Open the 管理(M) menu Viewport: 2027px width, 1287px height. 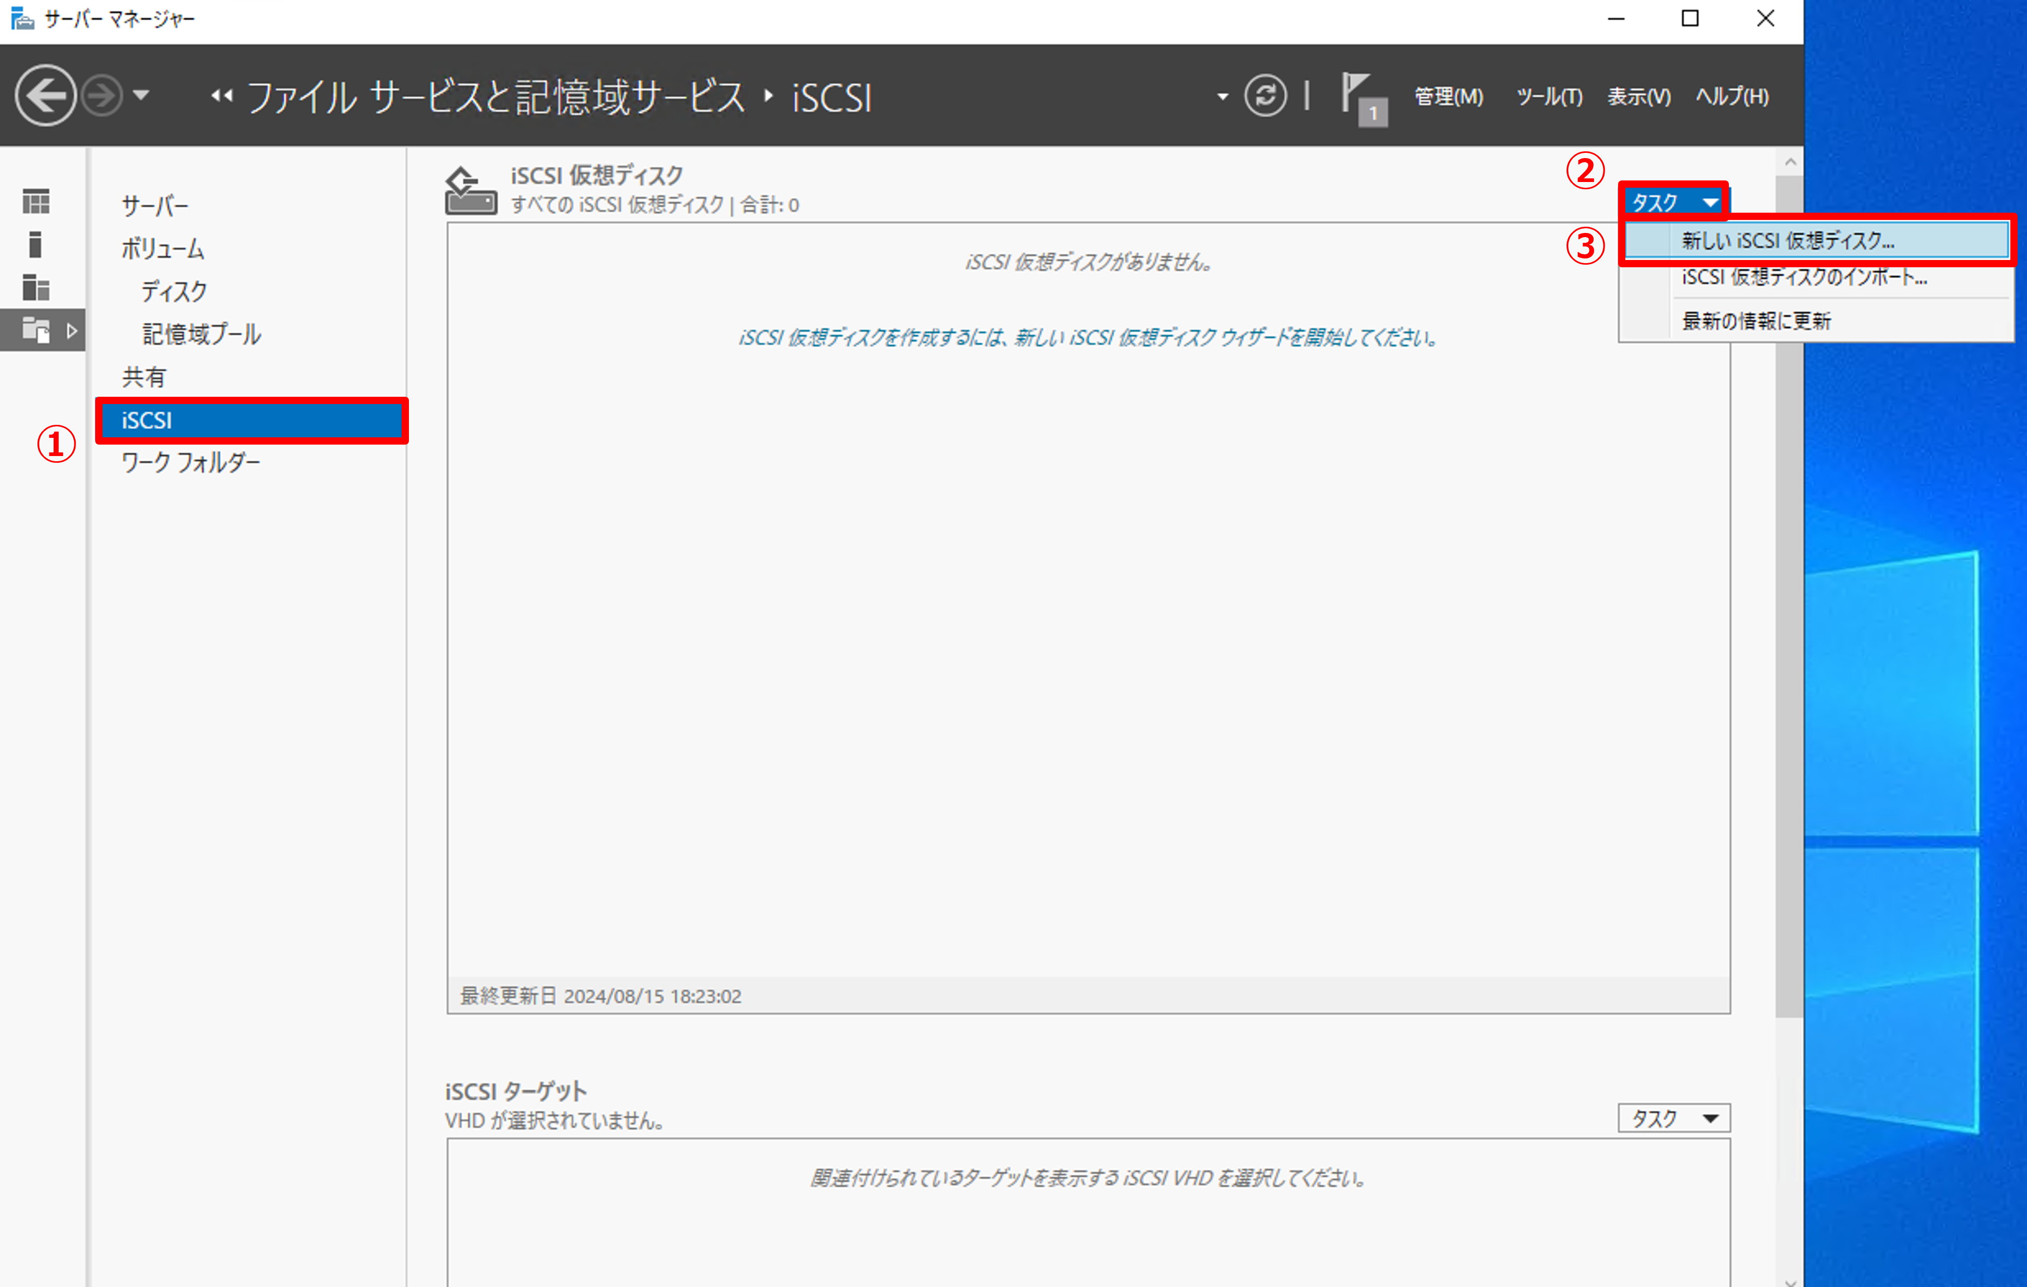click(1448, 97)
